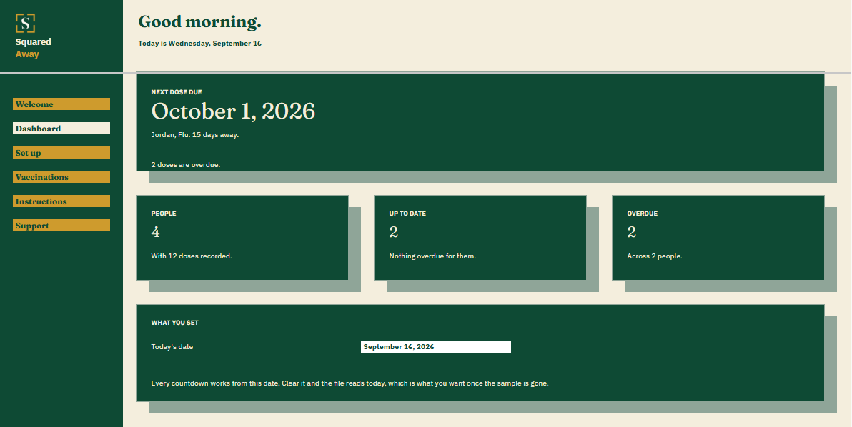Click the 'Good morning.' heading
The width and height of the screenshot is (852, 427).
click(200, 21)
